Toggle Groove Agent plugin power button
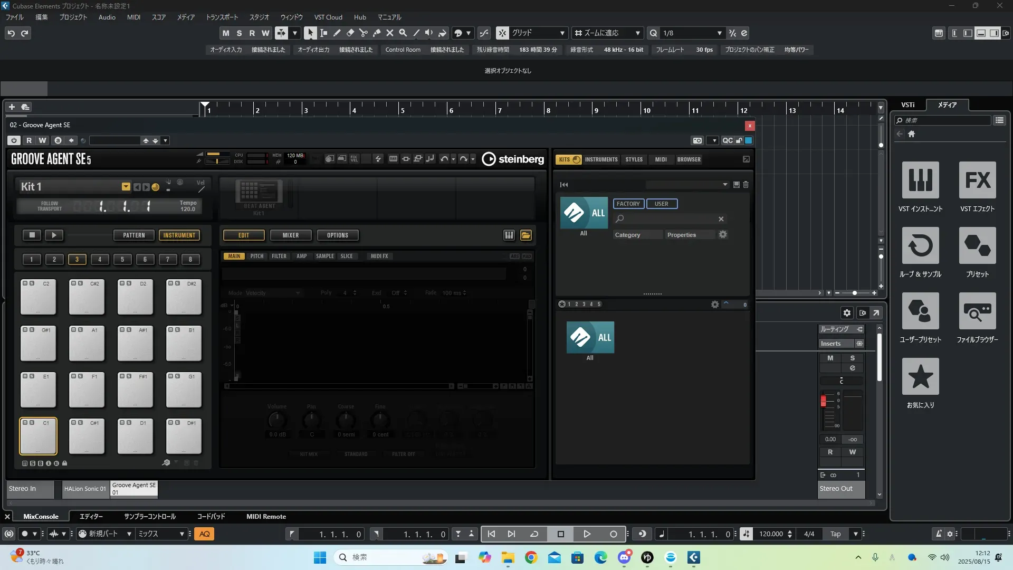This screenshot has width=1013, height=570. [14, 140]
